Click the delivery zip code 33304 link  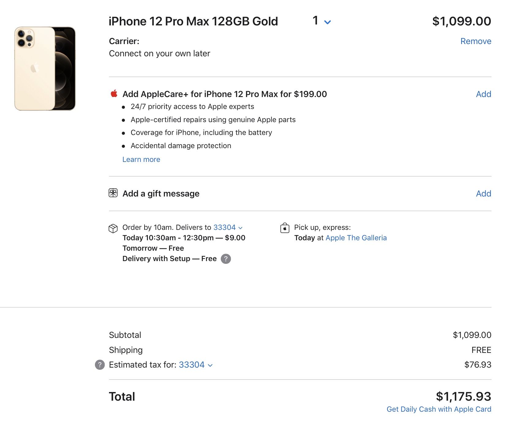224,227
